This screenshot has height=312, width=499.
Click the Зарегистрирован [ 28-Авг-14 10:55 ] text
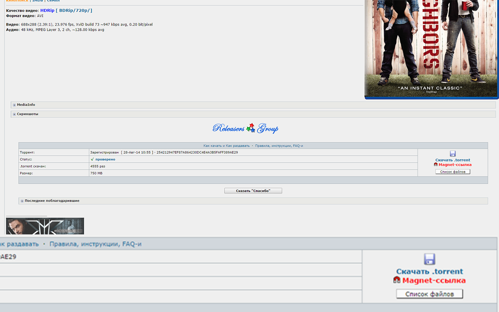click(x=122, y=152)
